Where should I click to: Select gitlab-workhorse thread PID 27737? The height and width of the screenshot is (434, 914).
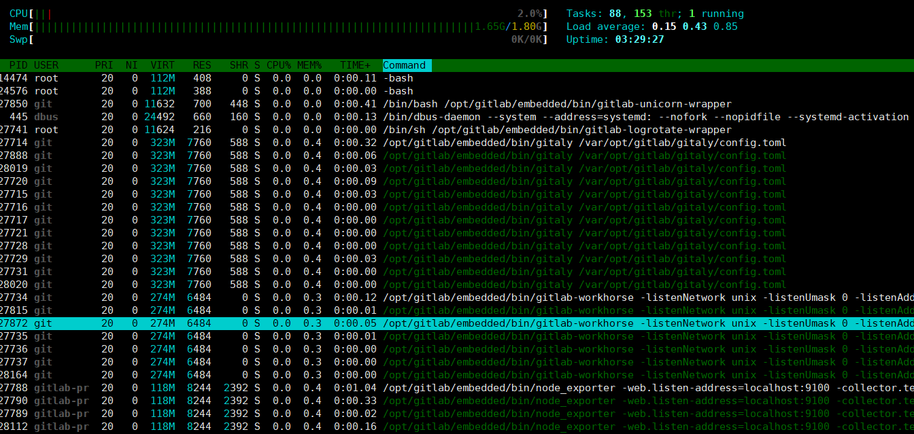(457, 362)
